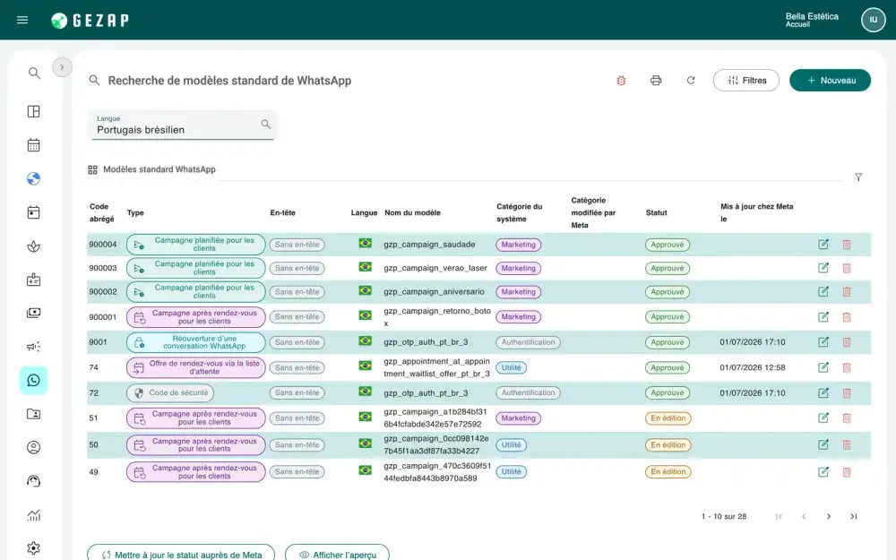Edit template with code 9001
The height and width of the screenshot is (560, 896).
pos(823,342)
